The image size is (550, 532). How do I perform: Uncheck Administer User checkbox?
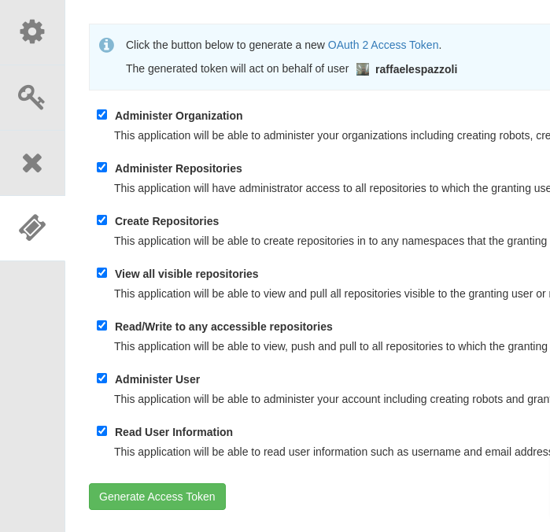(x=102, y=378)
